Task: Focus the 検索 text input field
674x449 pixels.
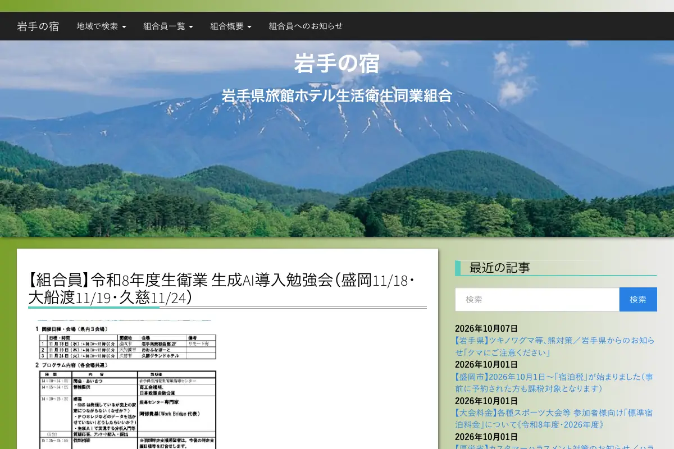Action: click(537, 300)
